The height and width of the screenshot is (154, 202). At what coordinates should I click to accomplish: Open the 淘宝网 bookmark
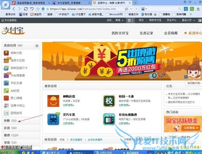[x=36, y=14]
